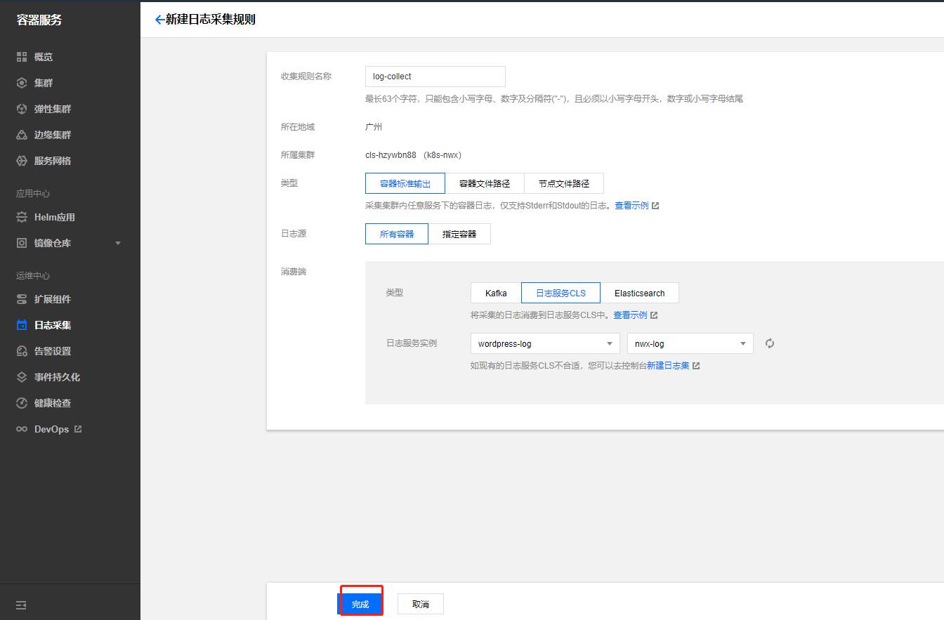The width and height of the screenshot is (944, 620).
Task: Click the 服务网格 icon
Action: tap(21, 161)
